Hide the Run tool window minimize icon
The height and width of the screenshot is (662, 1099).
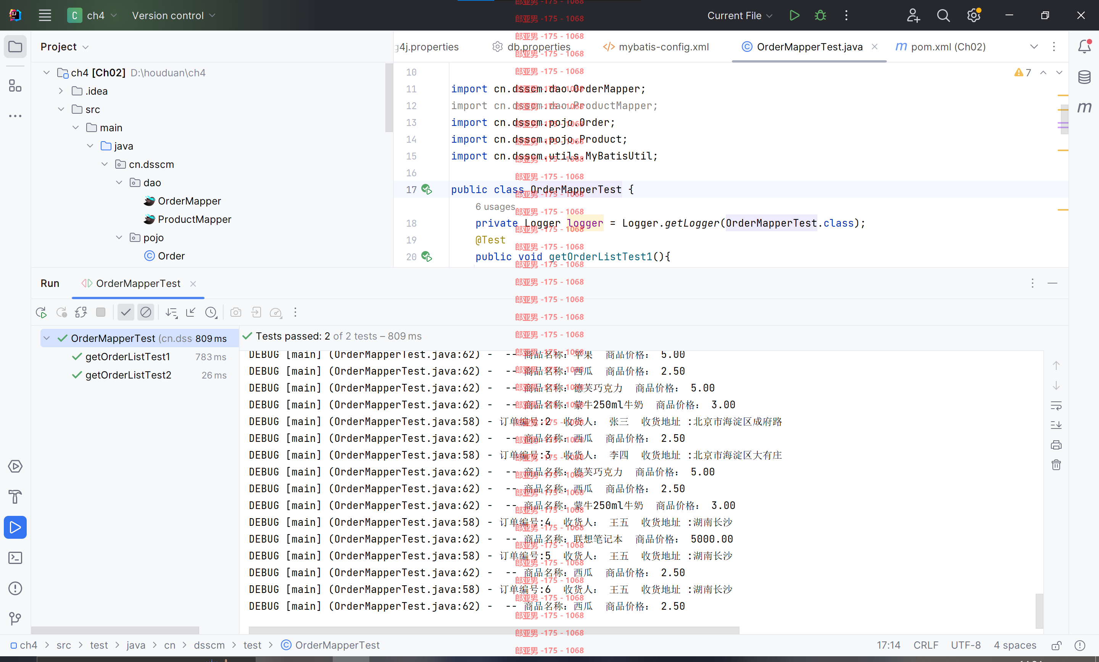pyautogui.click(x=1052, y=284)
